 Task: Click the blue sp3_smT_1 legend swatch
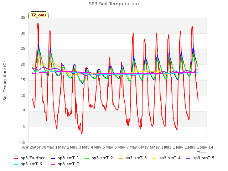coord(53,158)
